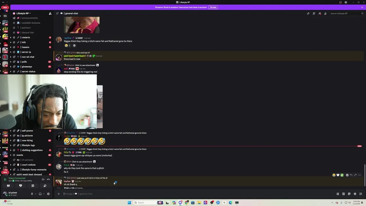Expand the restarts channel threads arrow
Viewport: 366px width, 206px height.
pos(11,37)
